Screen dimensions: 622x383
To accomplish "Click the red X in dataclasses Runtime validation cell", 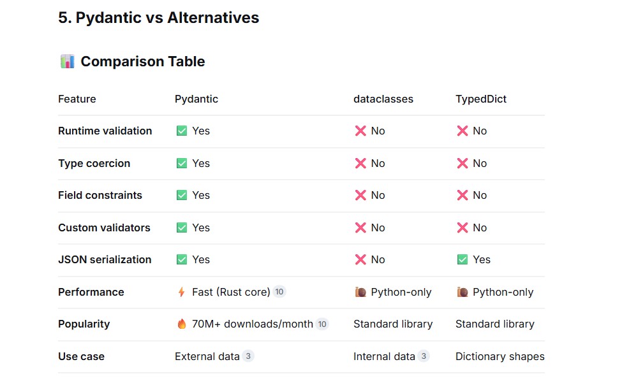I will tap(360, 131).
